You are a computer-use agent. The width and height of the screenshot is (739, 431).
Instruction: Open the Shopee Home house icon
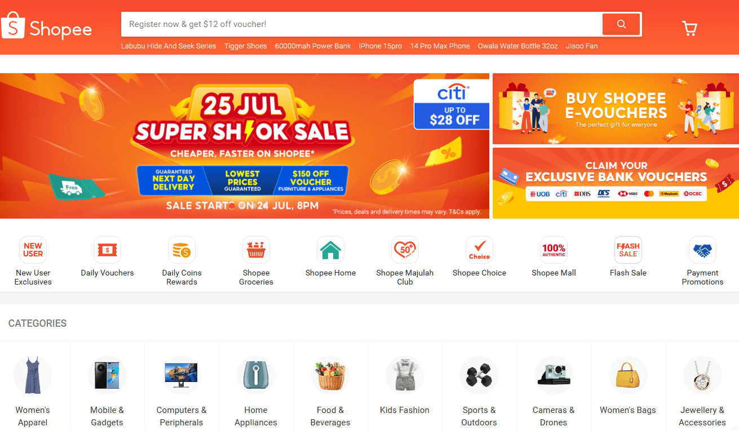(x=330, y=250)
